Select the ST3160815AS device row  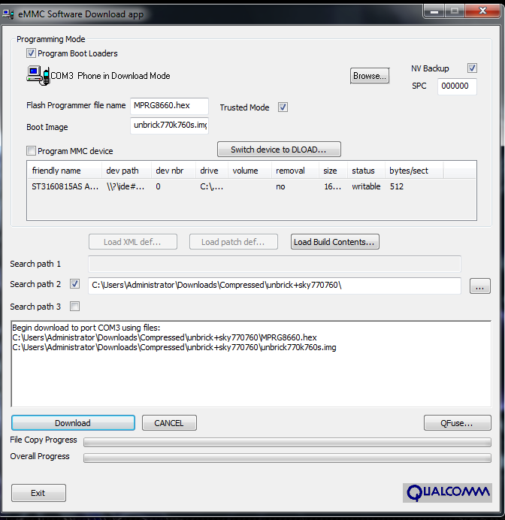tap(251, 186)
